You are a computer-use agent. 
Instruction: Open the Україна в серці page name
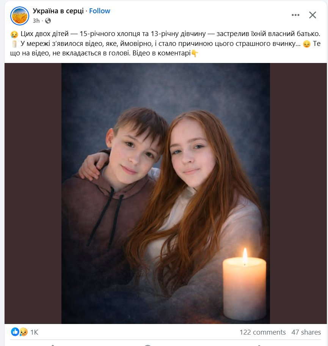tap(58, 11)
